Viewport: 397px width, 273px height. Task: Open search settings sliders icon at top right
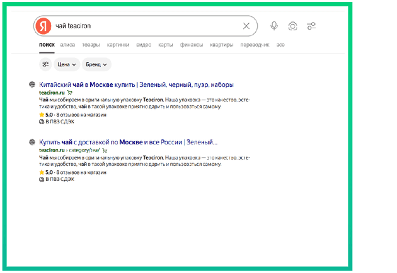(x=311, y=26)
